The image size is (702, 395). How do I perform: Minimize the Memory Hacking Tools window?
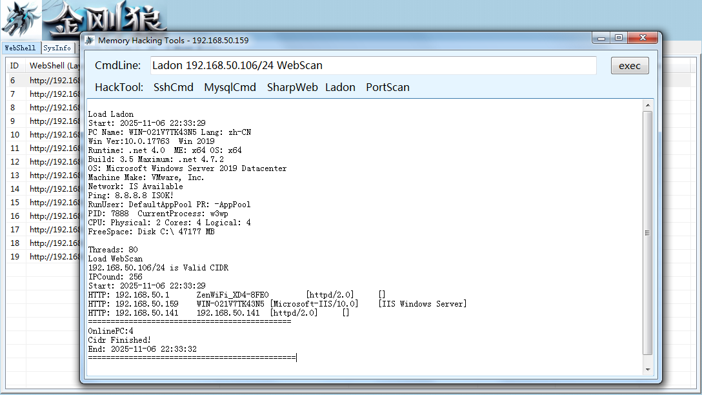[x=601, y=38]
